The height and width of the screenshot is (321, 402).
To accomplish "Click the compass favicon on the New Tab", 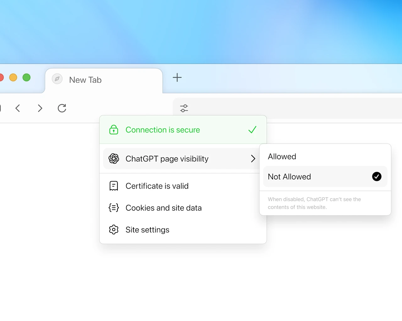I will pos(57,79).
